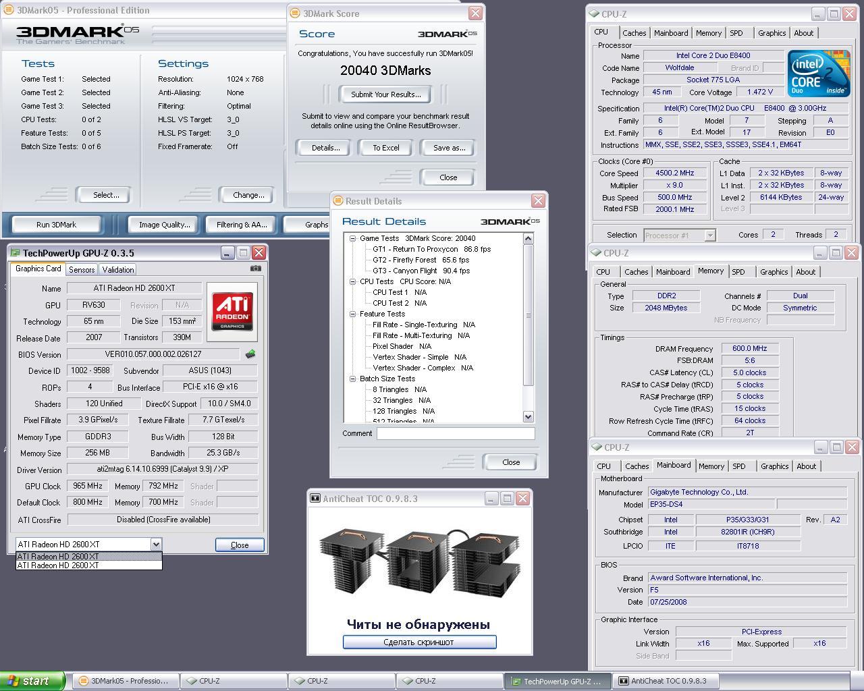The image size is (864, 691).
Task: Open AntiCheat TOC taskbar entry
Action: 666,681
